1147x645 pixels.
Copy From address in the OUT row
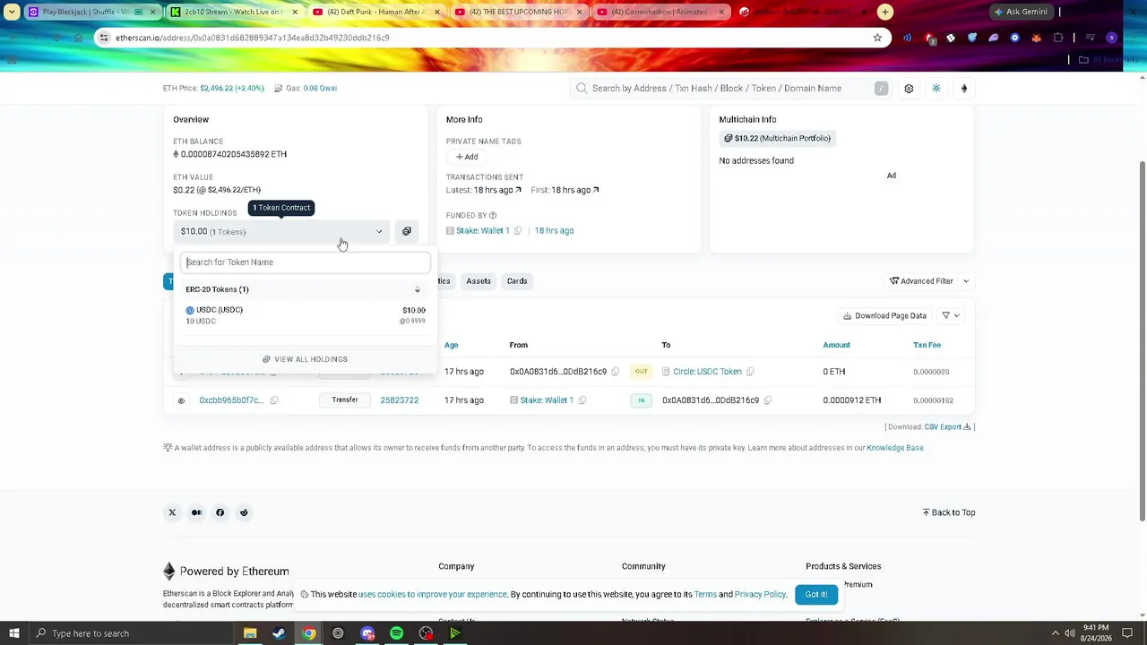point(615,372)
